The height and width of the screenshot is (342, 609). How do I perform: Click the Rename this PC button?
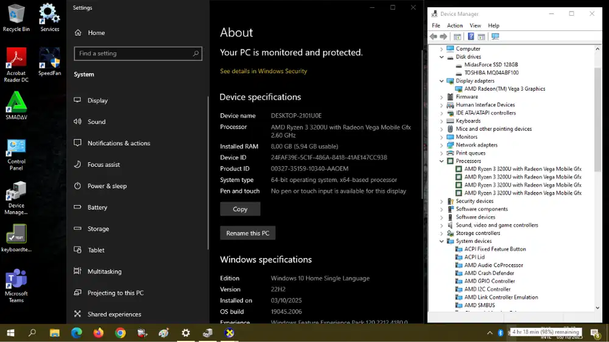pyautogui.click(x=247, y=233)
